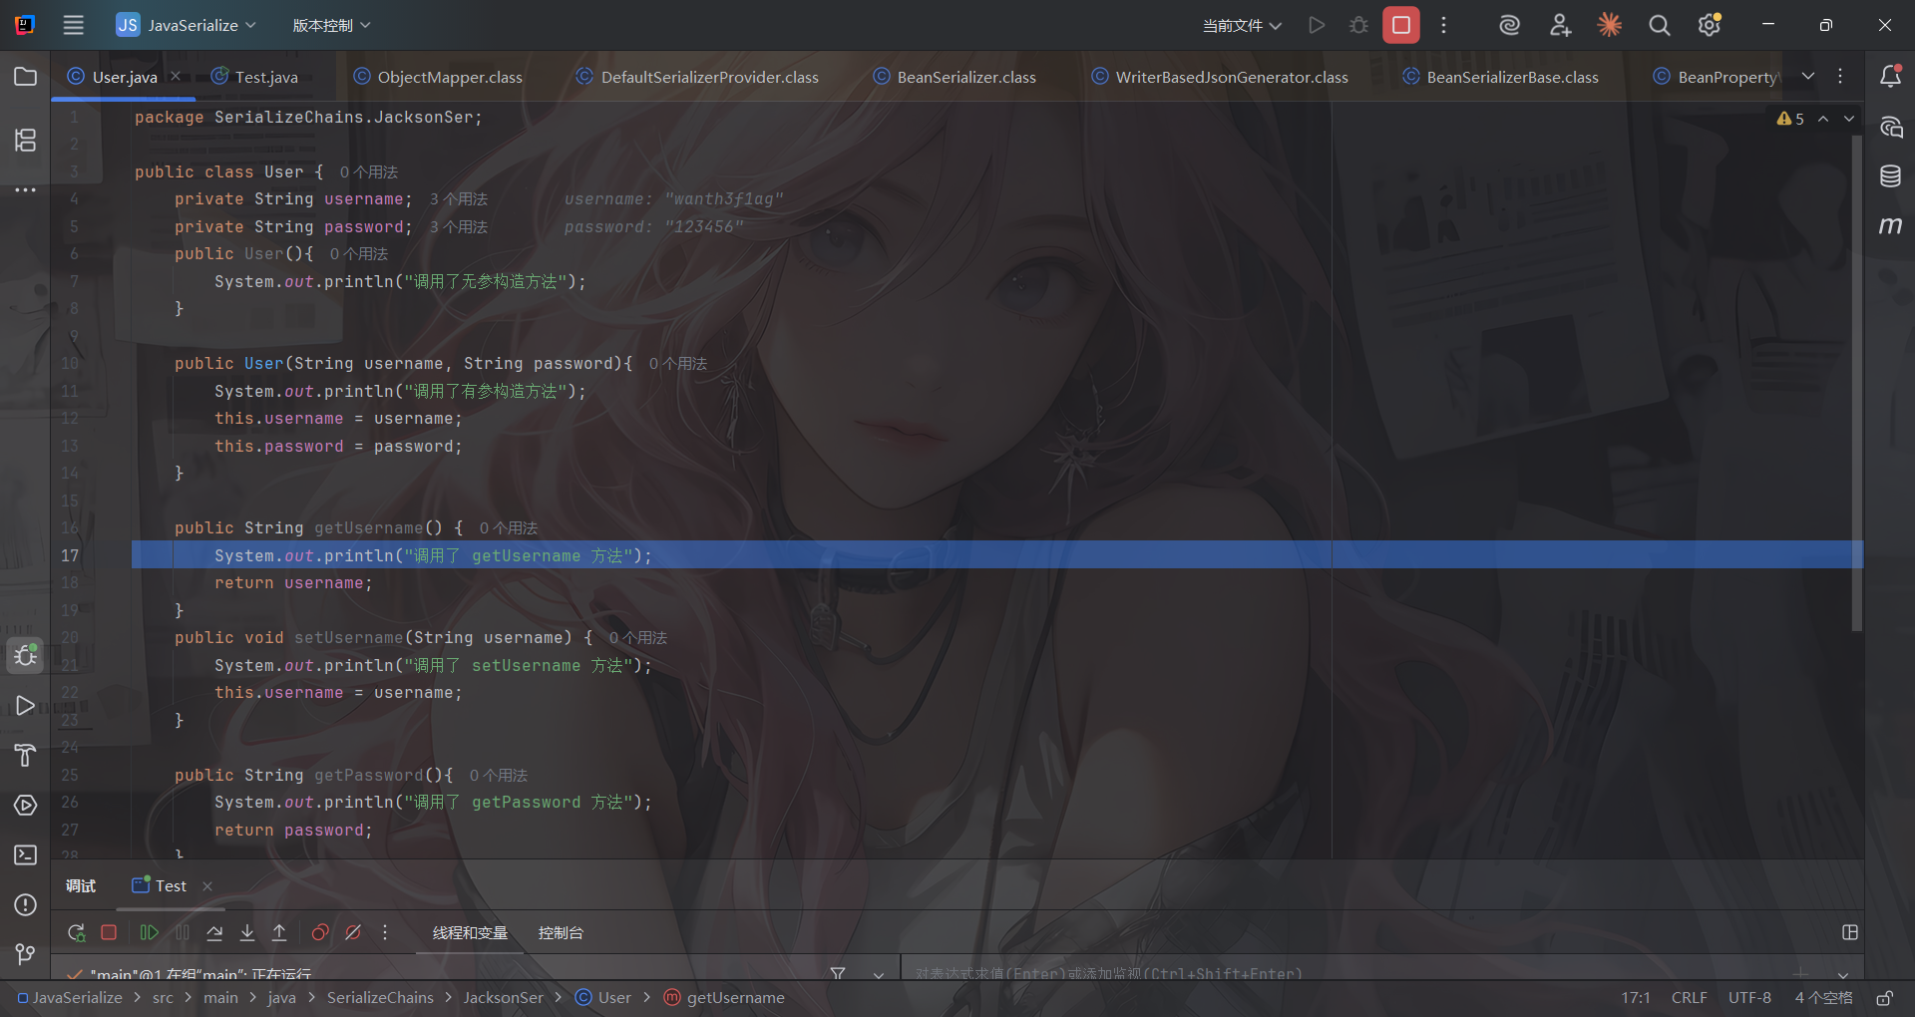
Task: Open the Maven tool window icon
Action: point(1890,226)
